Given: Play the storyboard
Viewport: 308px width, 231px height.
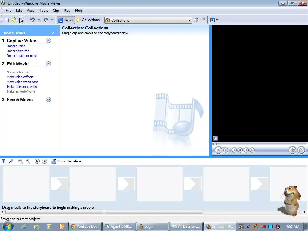Looking at the screenshot, I should coord(45,161).
